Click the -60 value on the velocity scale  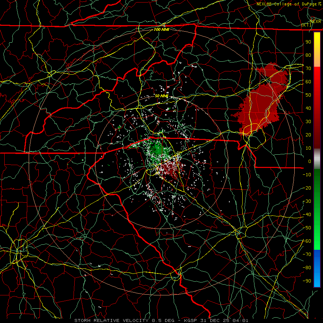[x=307, y=241]
